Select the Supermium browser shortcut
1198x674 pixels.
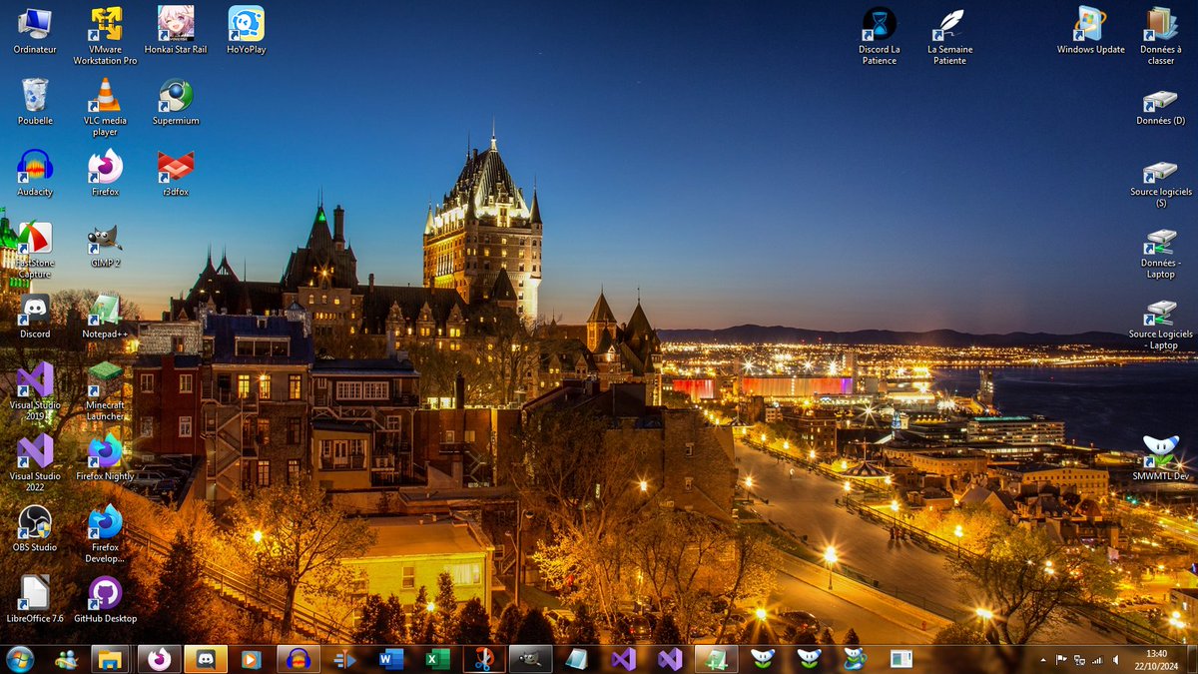(176, 102)
